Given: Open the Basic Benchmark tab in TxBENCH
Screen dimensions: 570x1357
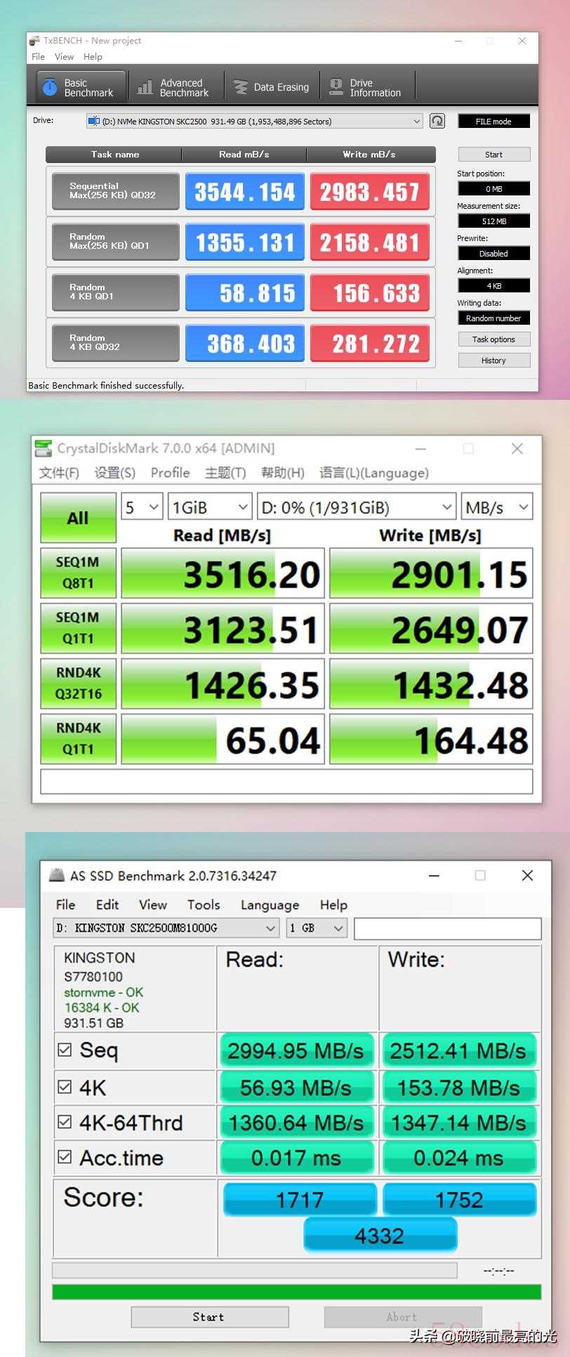Looking at the screenshot, I should pos(81,87).
